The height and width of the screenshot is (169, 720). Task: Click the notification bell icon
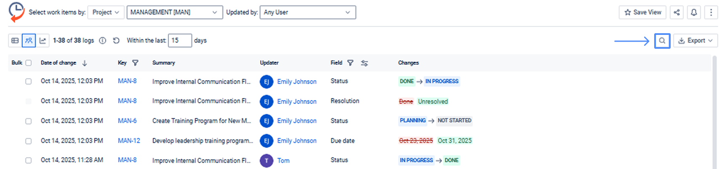point(694,12)
